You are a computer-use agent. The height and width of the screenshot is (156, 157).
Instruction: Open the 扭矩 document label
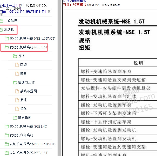click(x=23, y=65)
